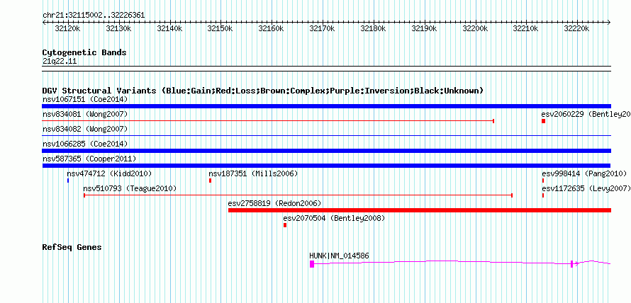Click the 32220k ruler tick label

coord(577,29)
